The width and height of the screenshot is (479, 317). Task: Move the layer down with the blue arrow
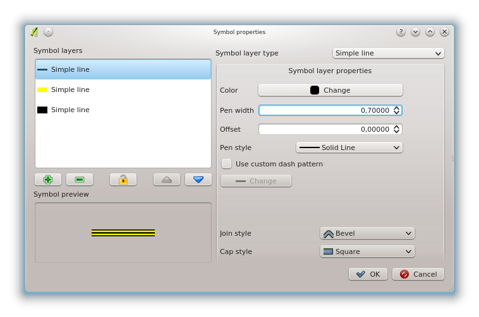click(x=198, y=180)
